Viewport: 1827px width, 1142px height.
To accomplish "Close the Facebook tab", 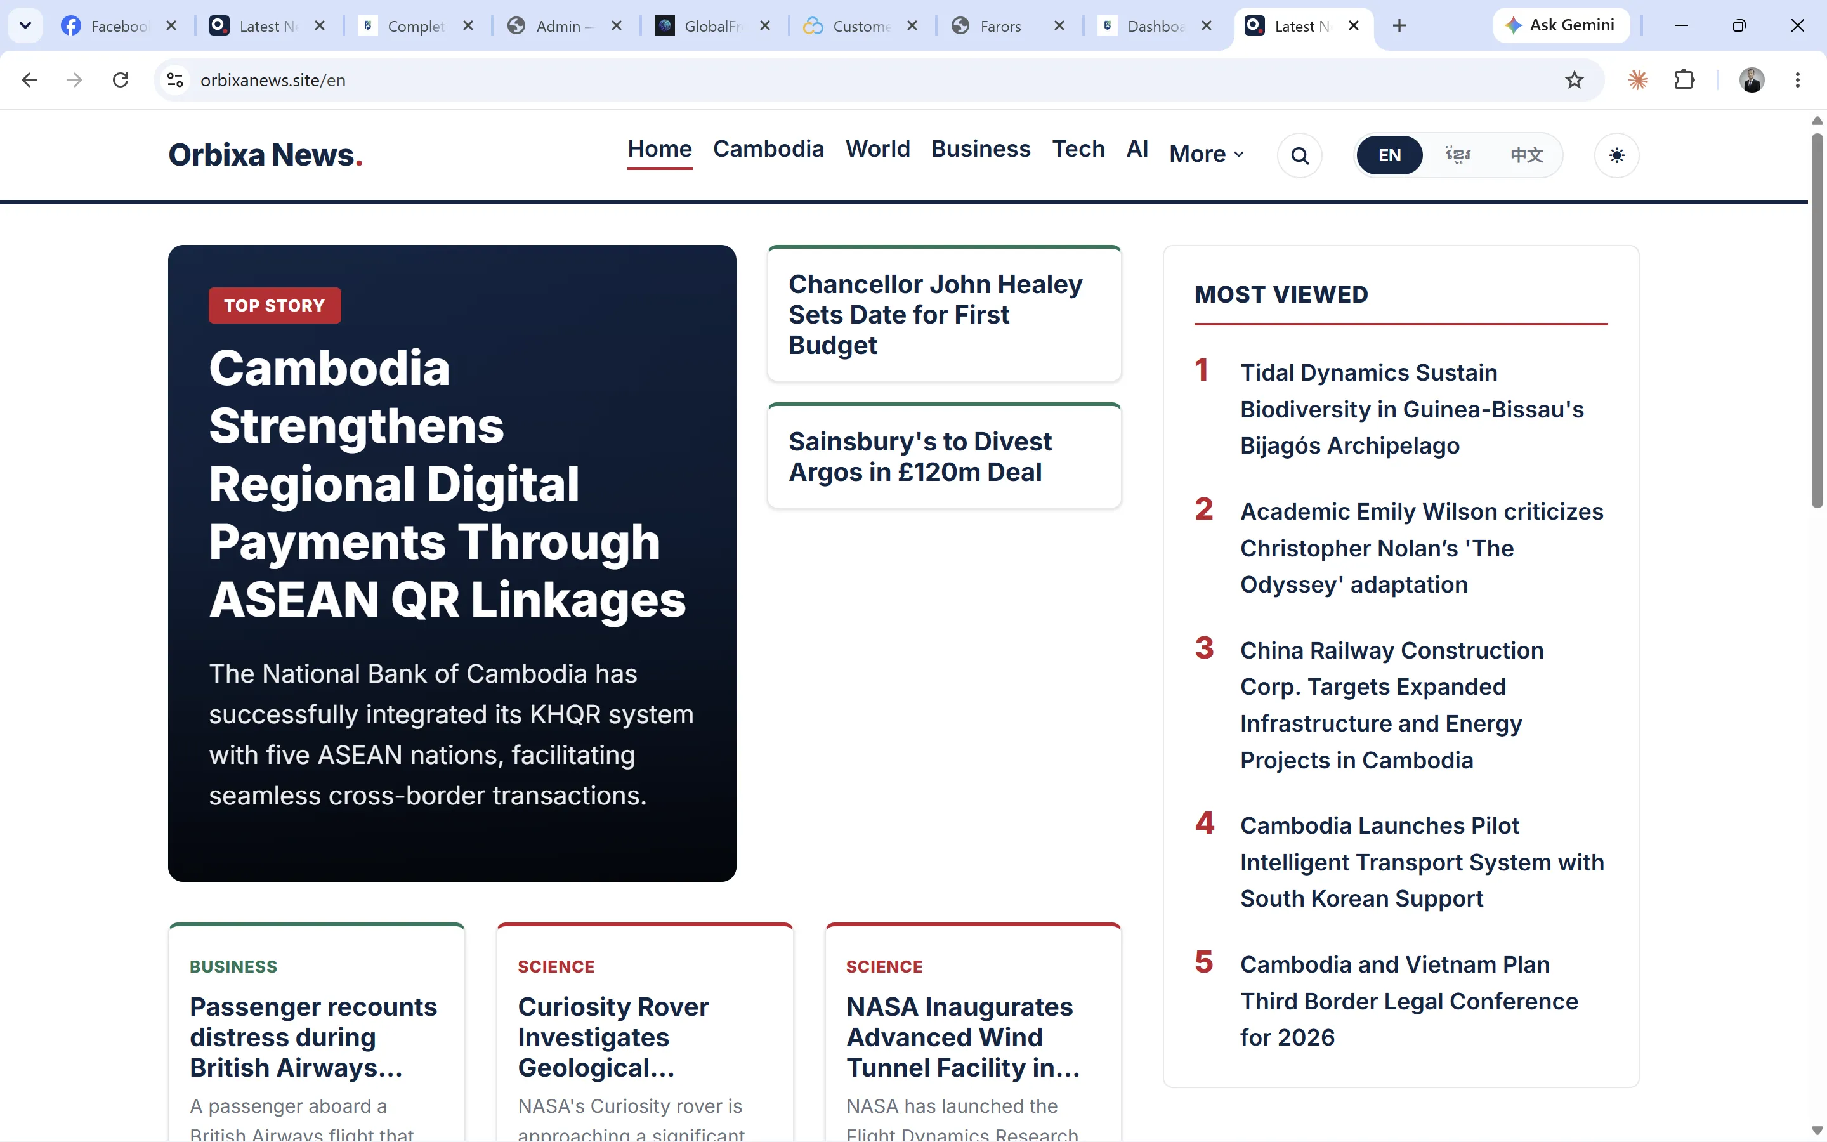I will (x=171, y=25).
